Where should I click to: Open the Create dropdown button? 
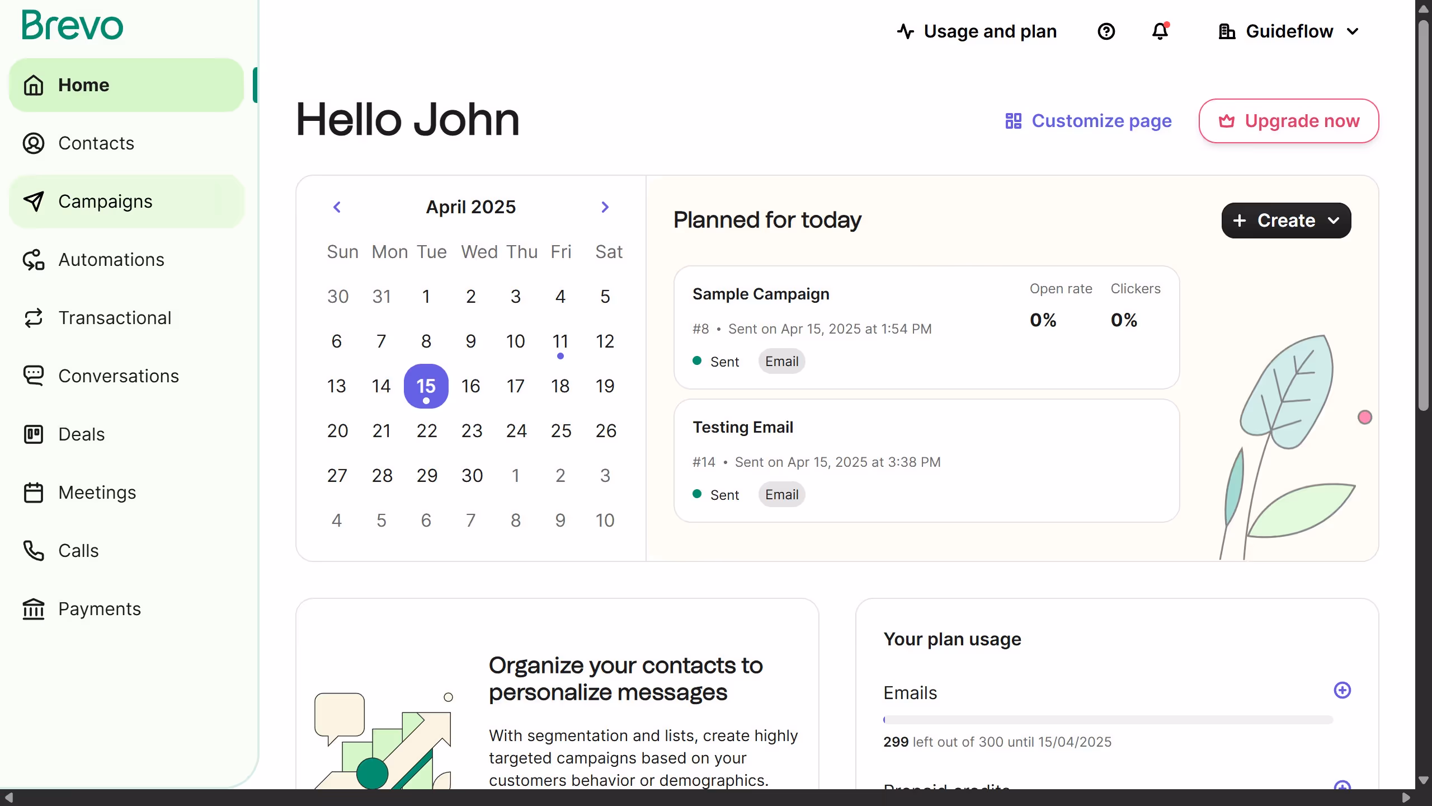tap(1286, 221)
